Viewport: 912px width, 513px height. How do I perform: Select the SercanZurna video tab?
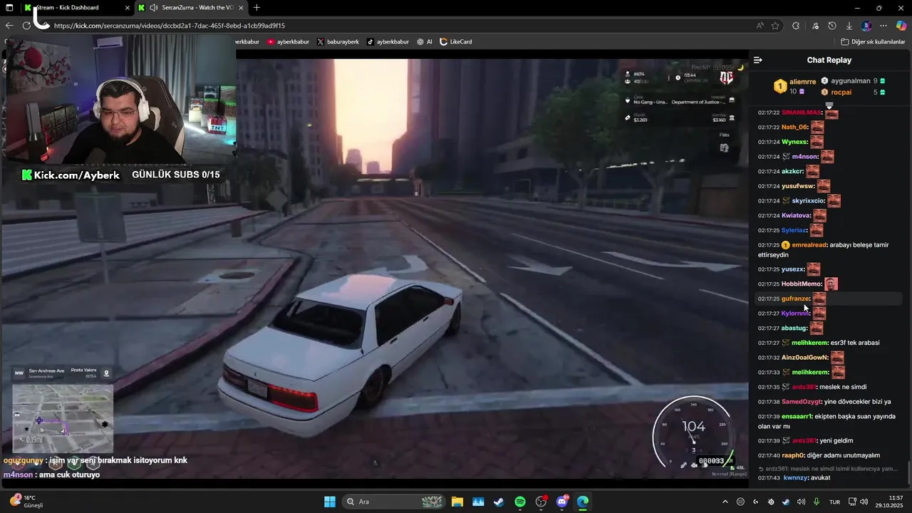[192, 8]
